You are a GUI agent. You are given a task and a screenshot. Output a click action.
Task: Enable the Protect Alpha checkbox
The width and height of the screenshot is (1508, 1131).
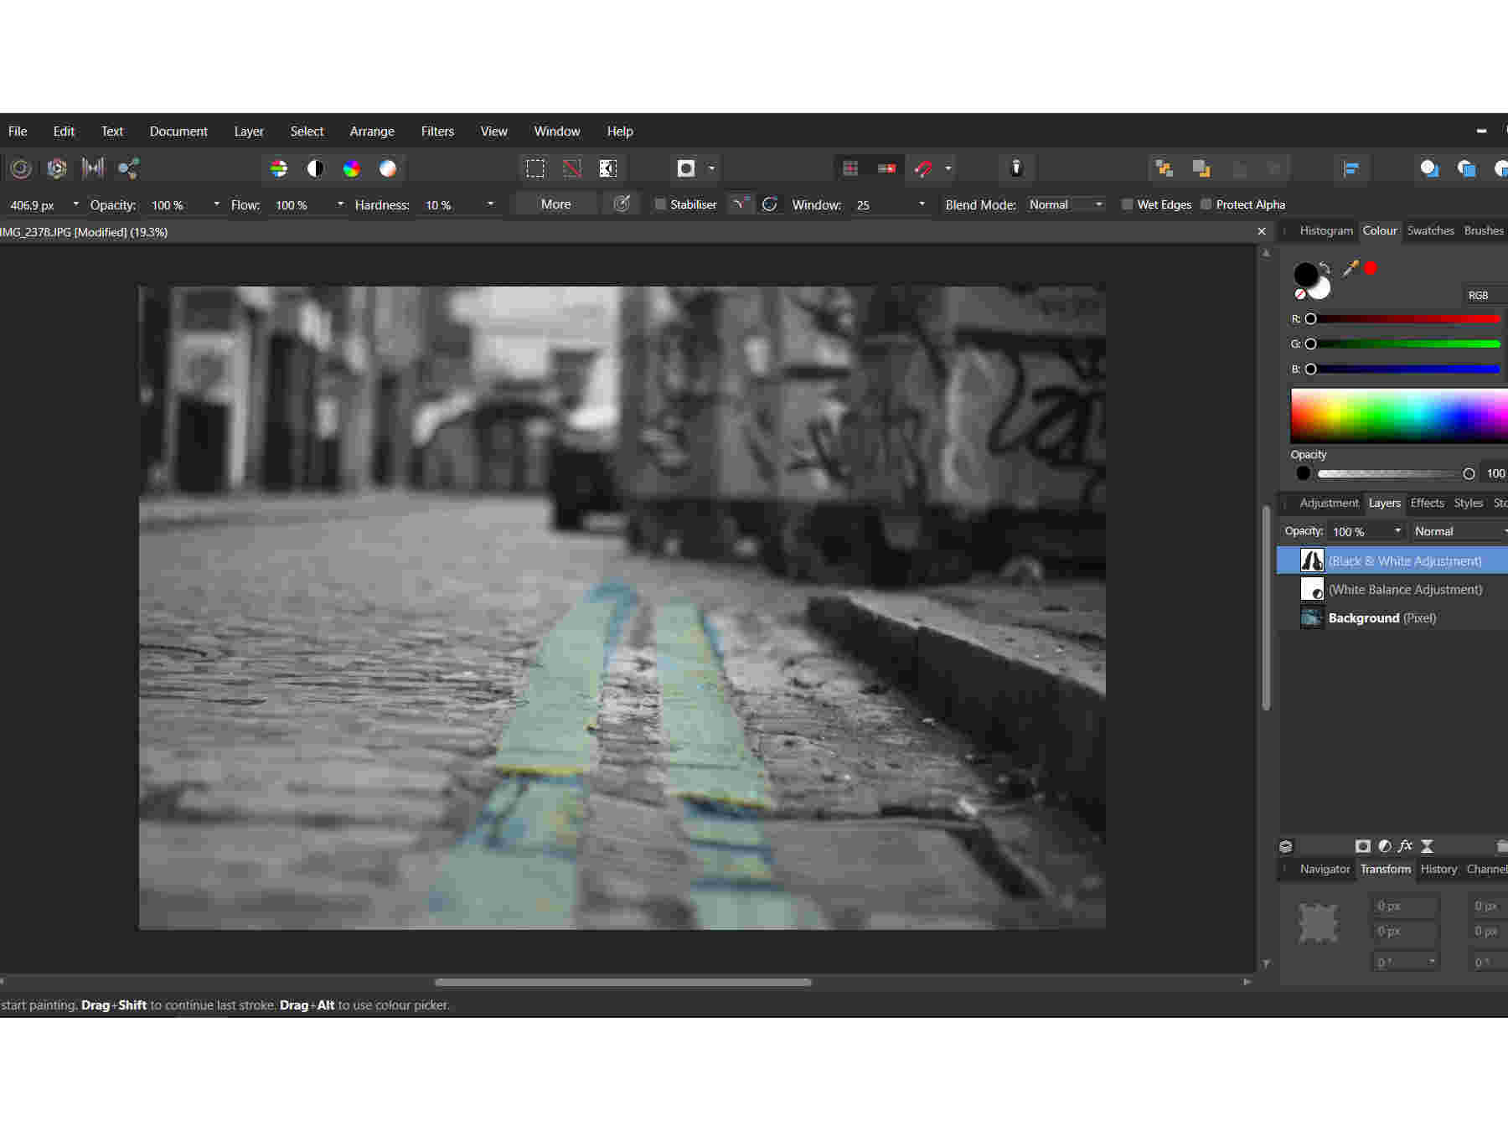[1206, 204]
